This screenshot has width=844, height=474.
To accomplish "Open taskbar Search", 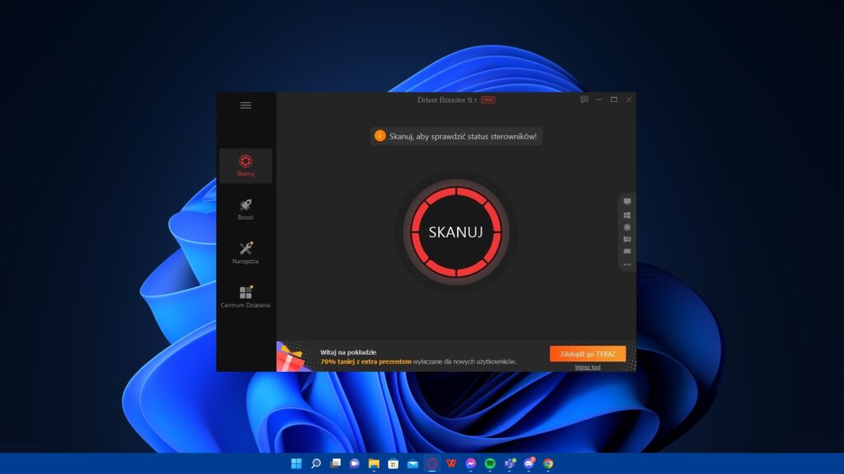I will point(316,463).
